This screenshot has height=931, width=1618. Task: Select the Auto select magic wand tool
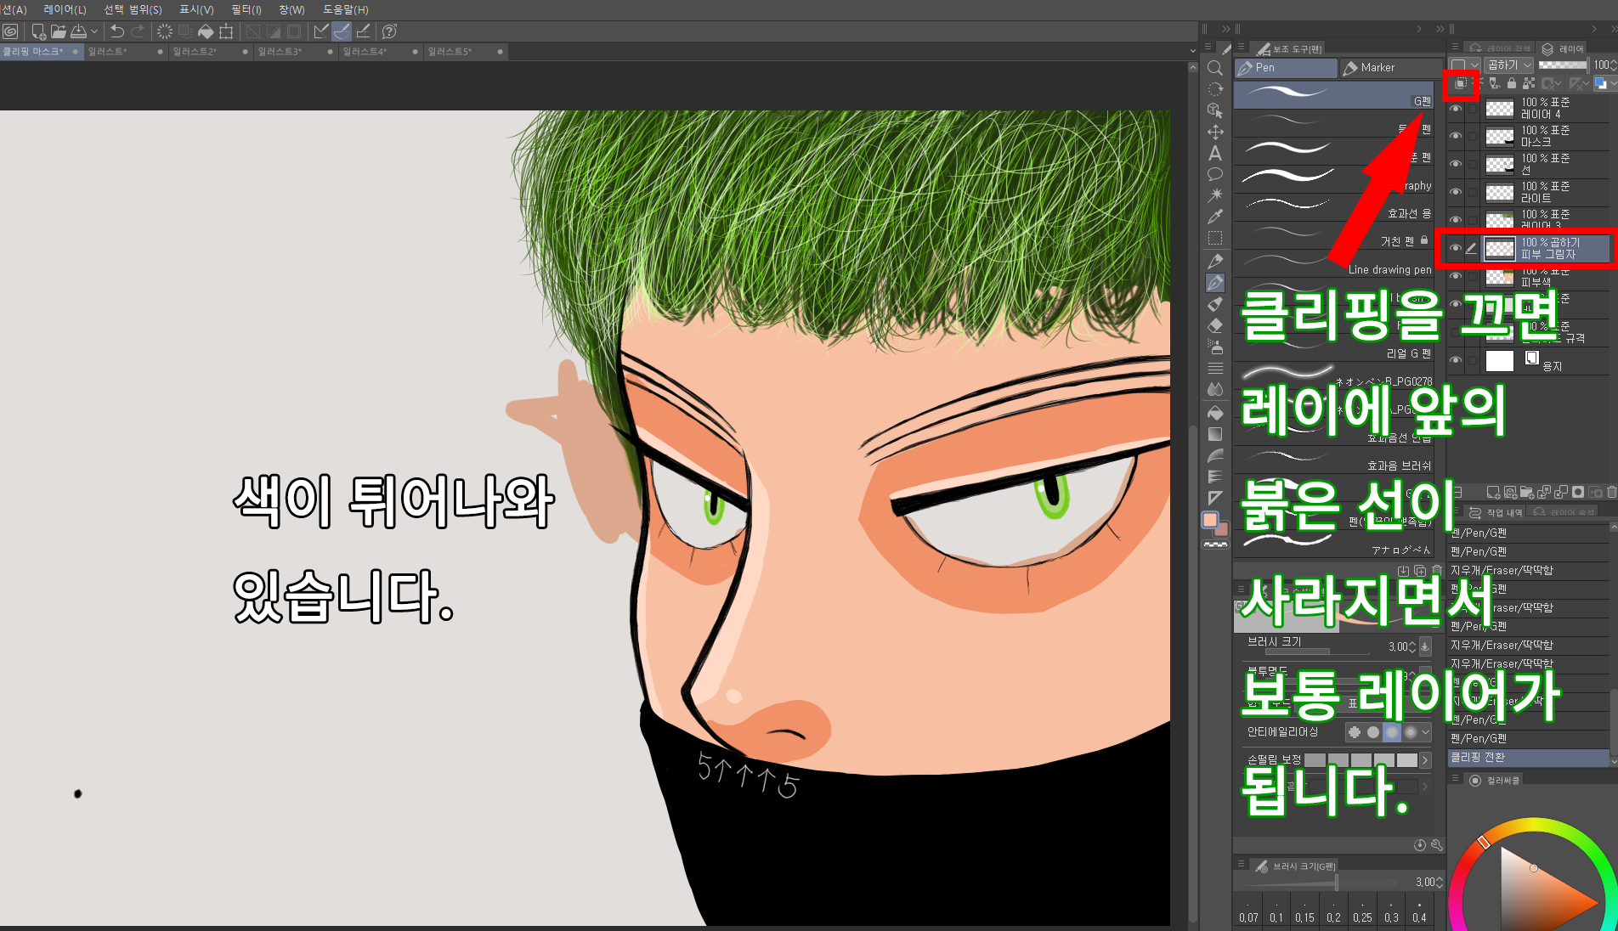[x=1215, y=195]
